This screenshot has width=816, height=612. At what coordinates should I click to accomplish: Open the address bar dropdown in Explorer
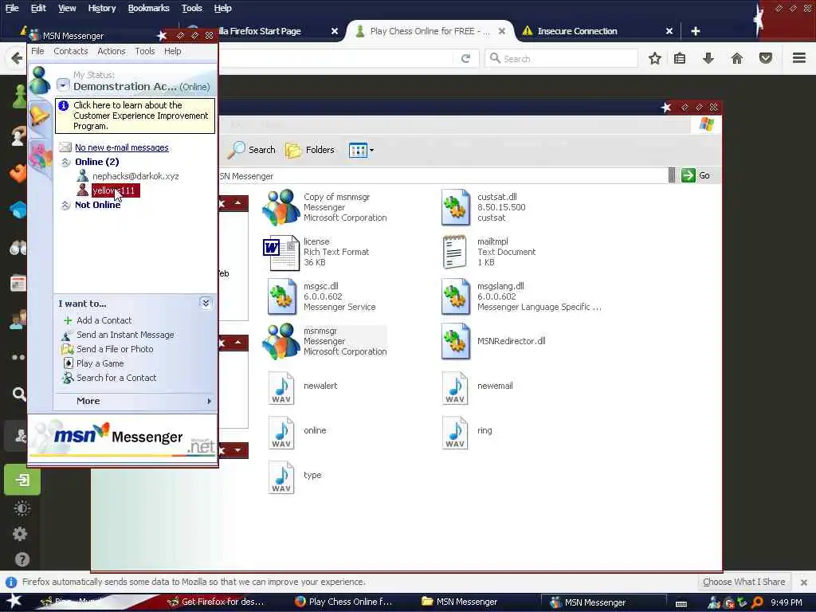(672, 175)
